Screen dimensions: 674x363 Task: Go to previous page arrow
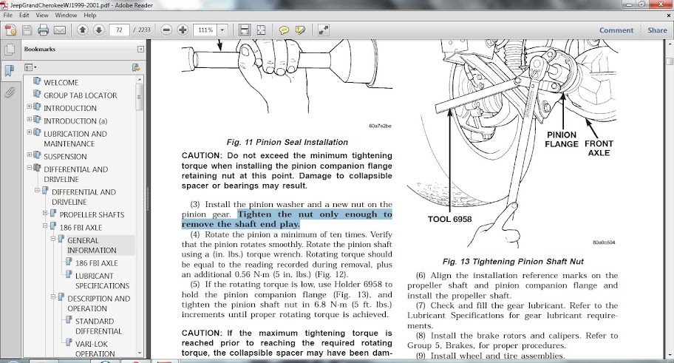[x=83, y=30]
